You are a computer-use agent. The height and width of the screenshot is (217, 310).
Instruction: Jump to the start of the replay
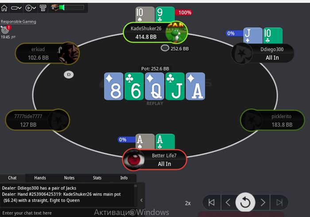212,202
